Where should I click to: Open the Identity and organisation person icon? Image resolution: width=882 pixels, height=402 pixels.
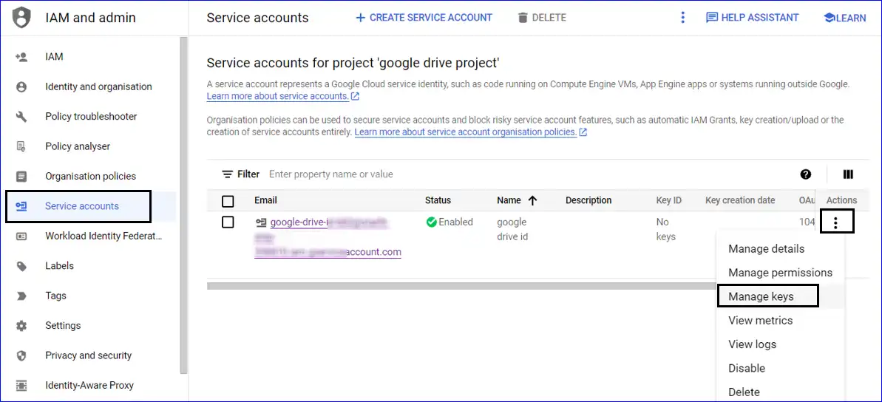pyautogui.click(x=21, y=86)
